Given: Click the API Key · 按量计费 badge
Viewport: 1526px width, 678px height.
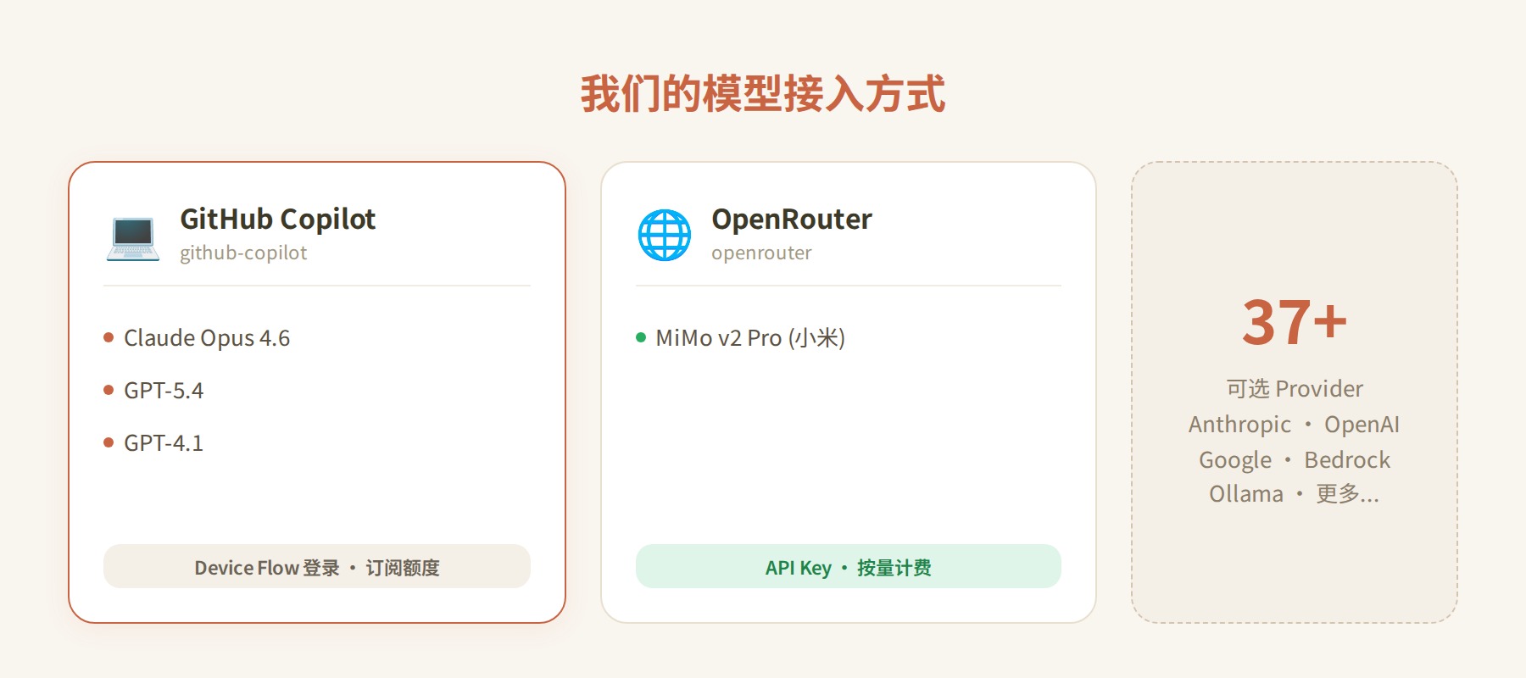Looking at the screenshot, I should click(848, 567).
